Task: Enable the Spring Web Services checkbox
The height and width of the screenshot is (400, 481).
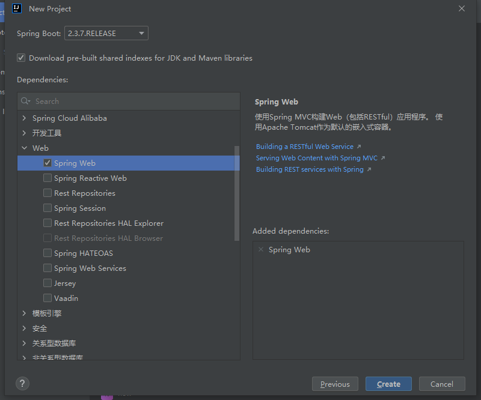Action: click(x=47, y=268)
